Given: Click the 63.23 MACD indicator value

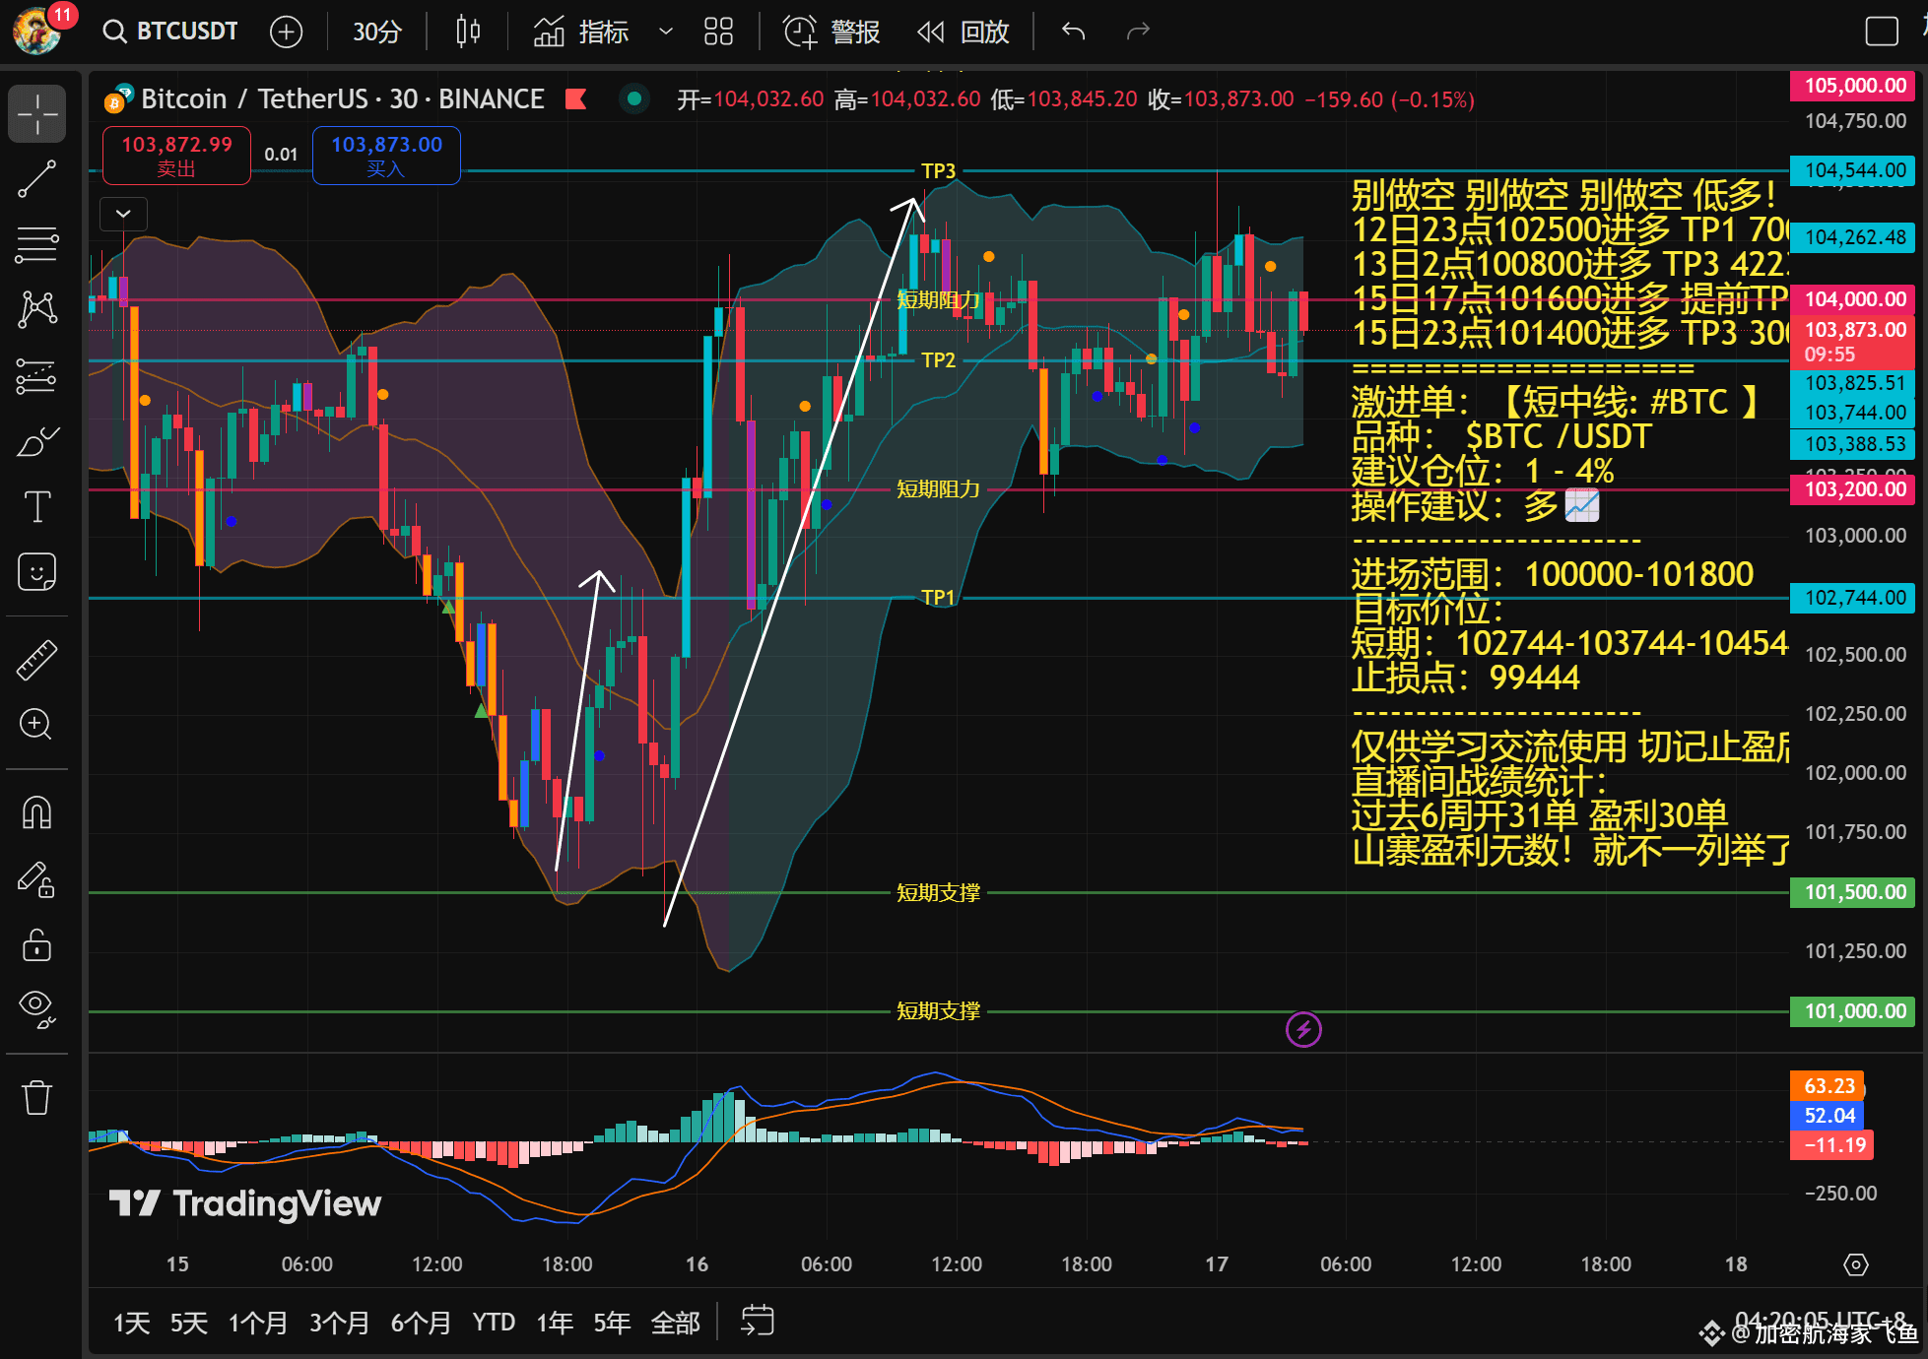Looking at the screenshot, I should click(1828, 1086).
